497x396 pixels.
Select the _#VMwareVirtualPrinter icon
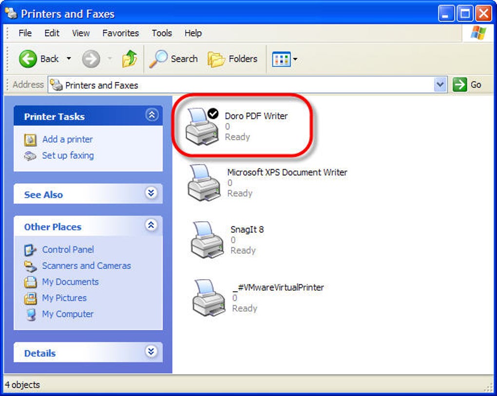point(209,298)
